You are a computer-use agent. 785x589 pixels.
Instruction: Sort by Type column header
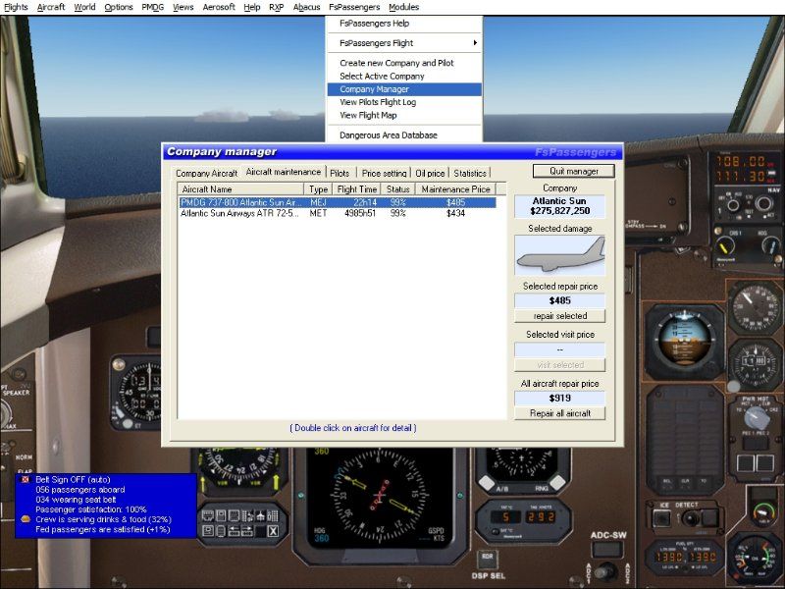(318, 189)
